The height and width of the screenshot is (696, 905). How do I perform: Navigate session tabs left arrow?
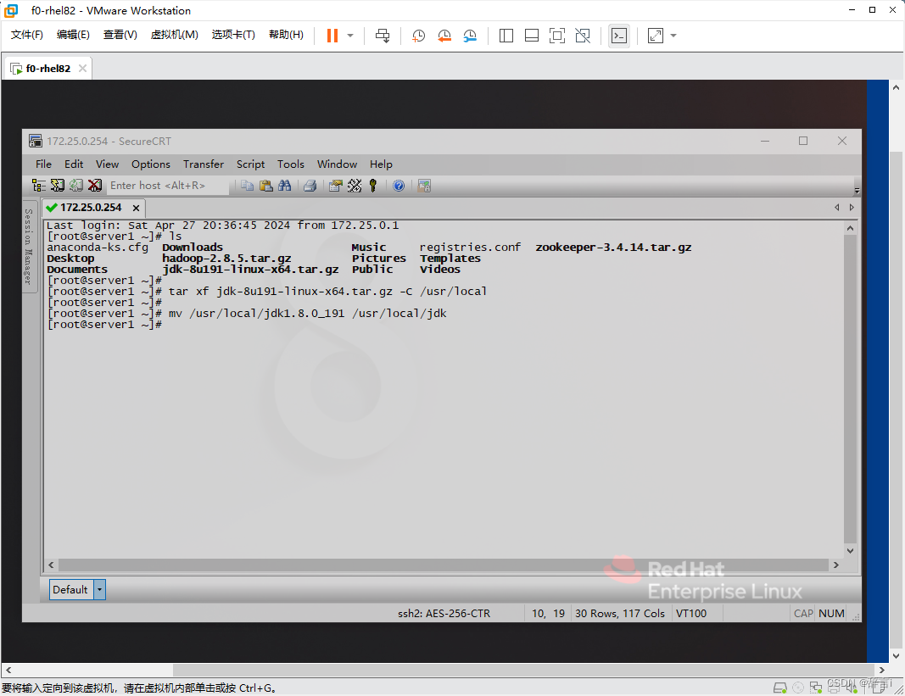(837, 207)
